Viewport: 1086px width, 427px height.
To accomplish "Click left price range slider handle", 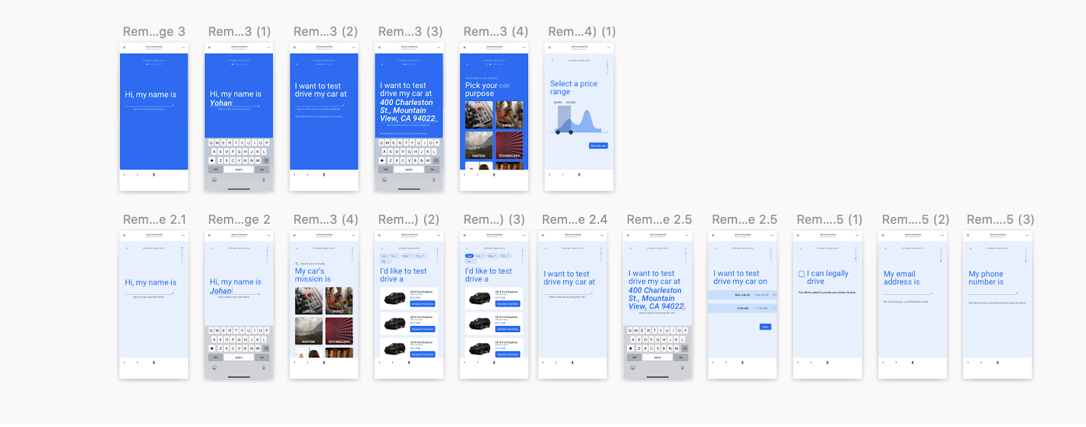I will (x=558, y=132).
